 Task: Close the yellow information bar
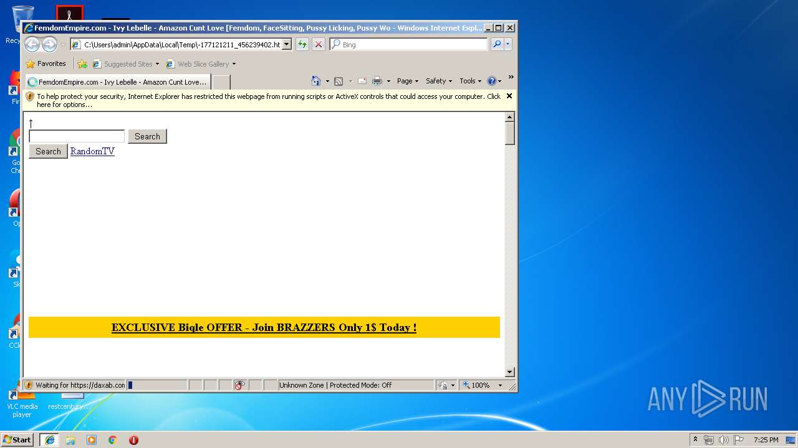pos(509,96)
